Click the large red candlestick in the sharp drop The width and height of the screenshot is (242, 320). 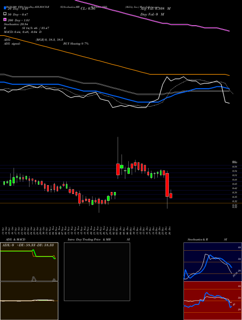click(x=167, y=185)
